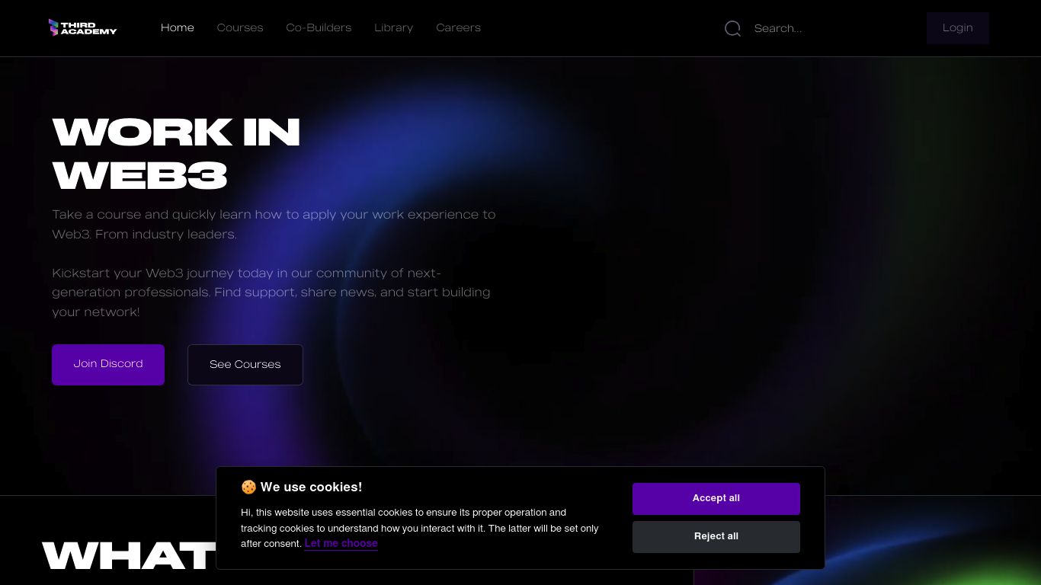Open the Home menu item
This screenshot has width=1041, height=585.
pos(178,28)
